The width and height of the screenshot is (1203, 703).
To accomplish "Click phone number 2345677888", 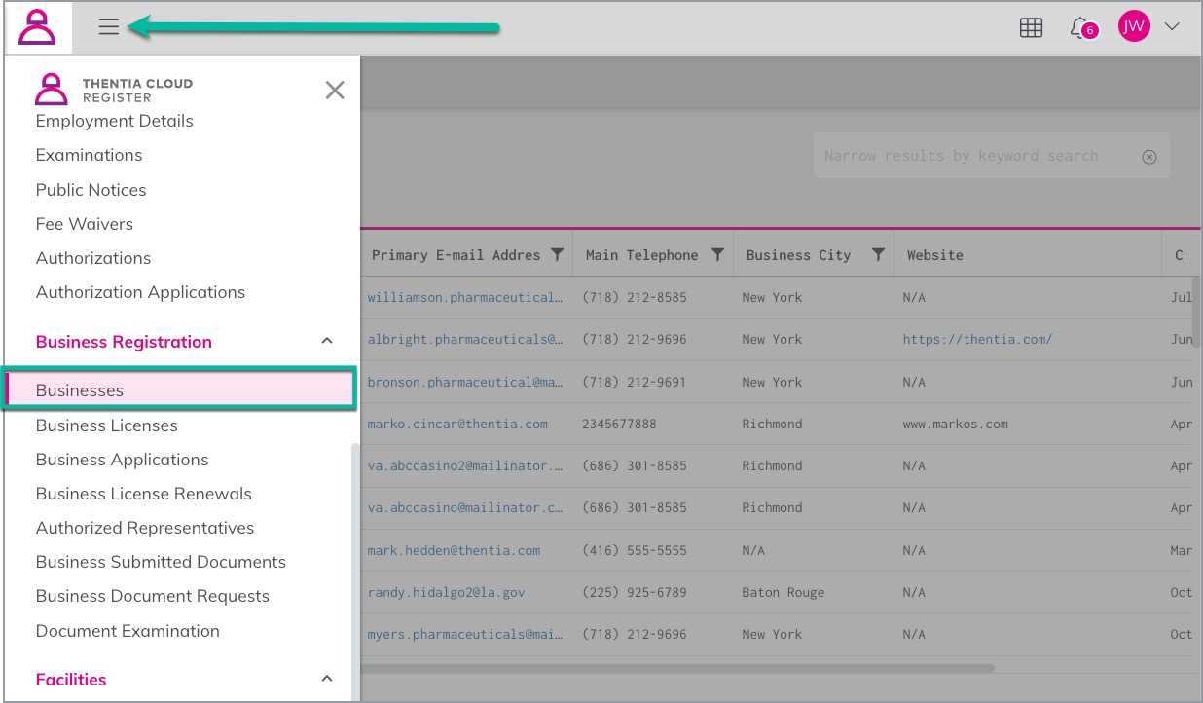I will tap(619, 425).
